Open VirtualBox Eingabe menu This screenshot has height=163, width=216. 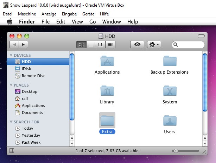69,14
